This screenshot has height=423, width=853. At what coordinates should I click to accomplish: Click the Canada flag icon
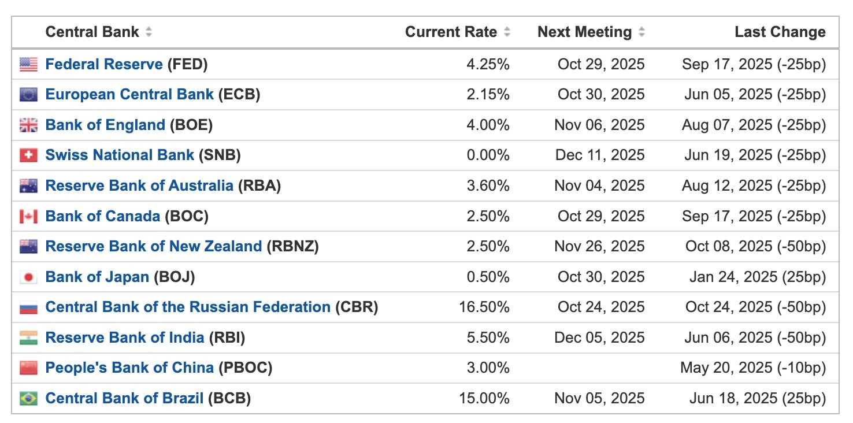tap(28, 216)
